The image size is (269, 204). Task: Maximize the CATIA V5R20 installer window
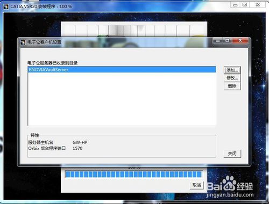245,5
